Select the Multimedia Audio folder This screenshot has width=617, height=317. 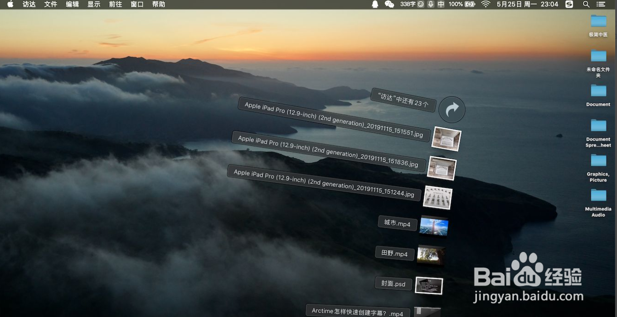[x=598, y=195]
